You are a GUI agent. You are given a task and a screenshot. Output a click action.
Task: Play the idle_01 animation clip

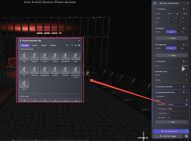coord(186,75)
